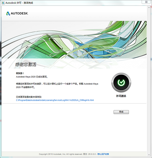Click the 许可激活 label under the icon
This screenshot has height=158, width=152.
121,96
